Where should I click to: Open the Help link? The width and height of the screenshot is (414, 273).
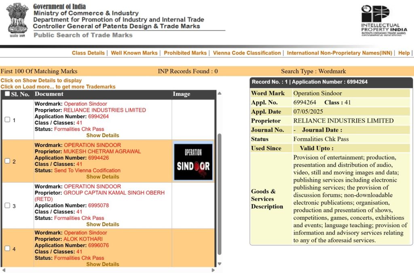click(x=404, y=53)
